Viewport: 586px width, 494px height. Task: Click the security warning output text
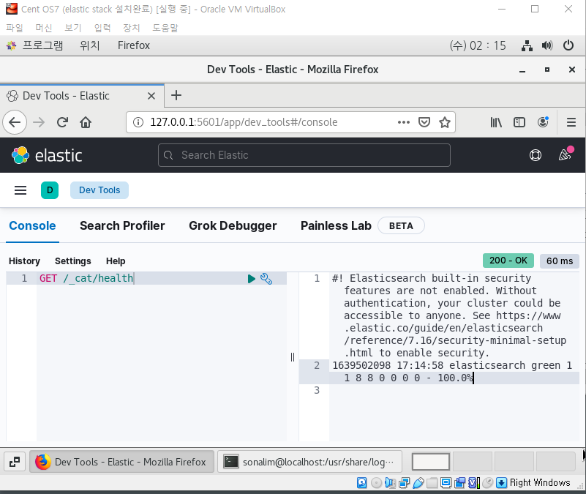449,315
